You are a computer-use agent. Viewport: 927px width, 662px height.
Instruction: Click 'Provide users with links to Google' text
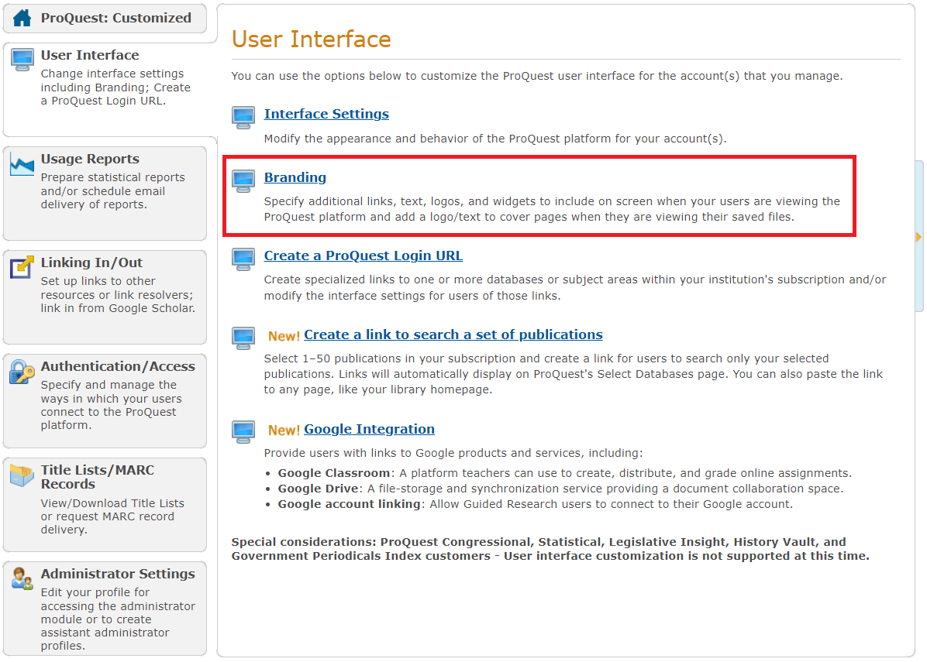coord(453,453)
